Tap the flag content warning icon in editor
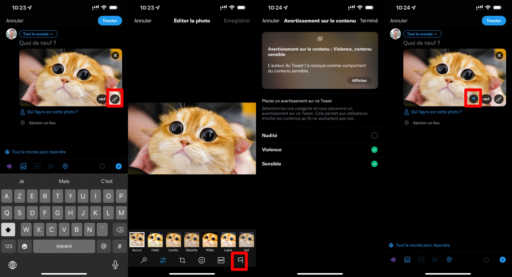The height and width of the screenshot is (277, 512). (x=240, y=260)
